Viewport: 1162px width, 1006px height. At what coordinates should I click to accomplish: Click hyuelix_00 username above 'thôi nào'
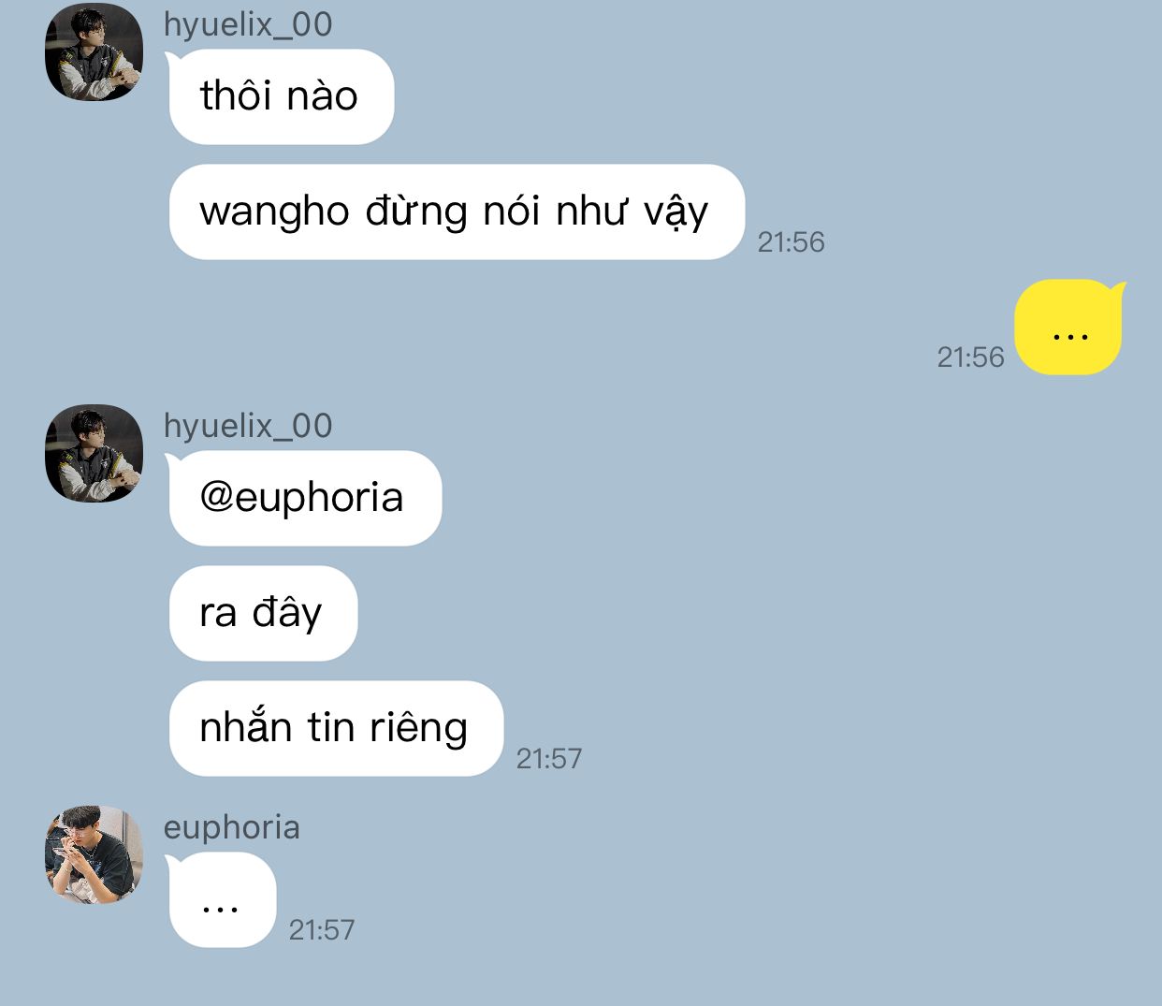248,24
